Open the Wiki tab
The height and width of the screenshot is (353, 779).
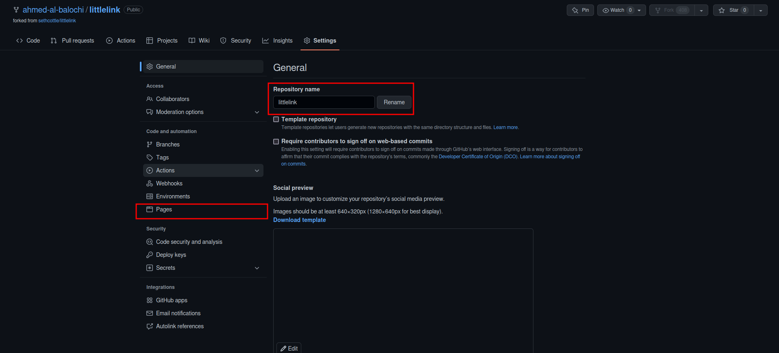pyautogui.click(x=199, y=41)
